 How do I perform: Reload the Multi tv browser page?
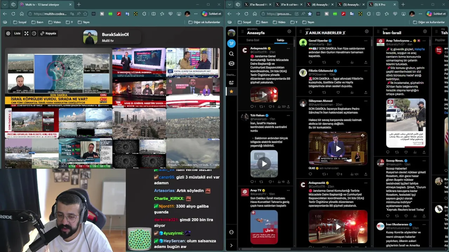click(x=13, y=14)
